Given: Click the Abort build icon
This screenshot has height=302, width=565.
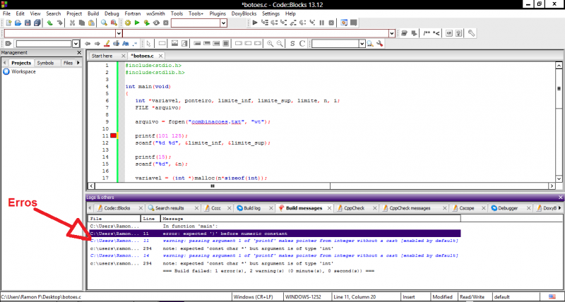Looking at the screenshot, I should (x=166, y=23).
